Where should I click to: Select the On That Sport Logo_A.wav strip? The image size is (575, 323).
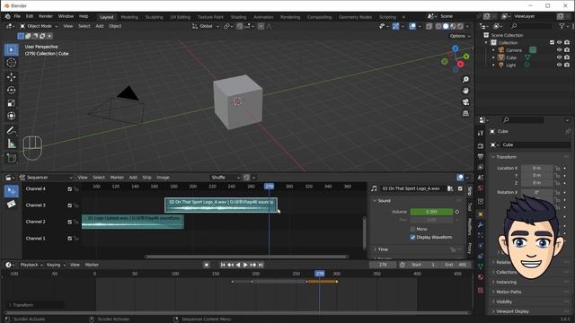(221, 205)
